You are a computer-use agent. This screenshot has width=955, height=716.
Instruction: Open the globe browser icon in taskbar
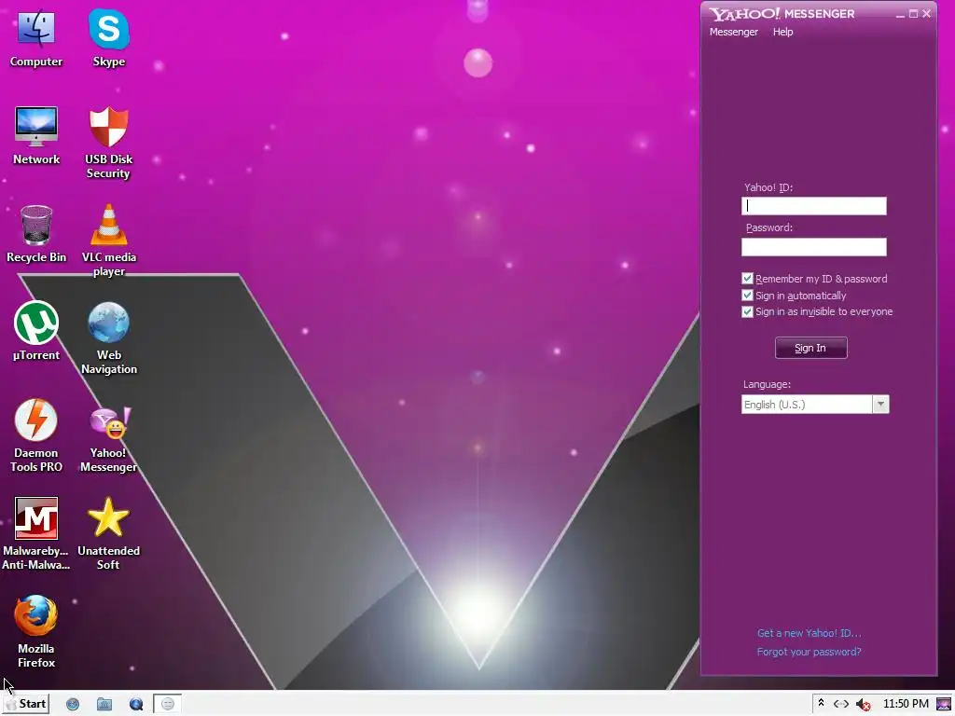click(x=73, y=705)
